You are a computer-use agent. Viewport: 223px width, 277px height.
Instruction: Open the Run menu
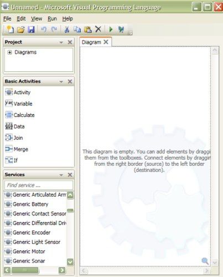(52, 19)
